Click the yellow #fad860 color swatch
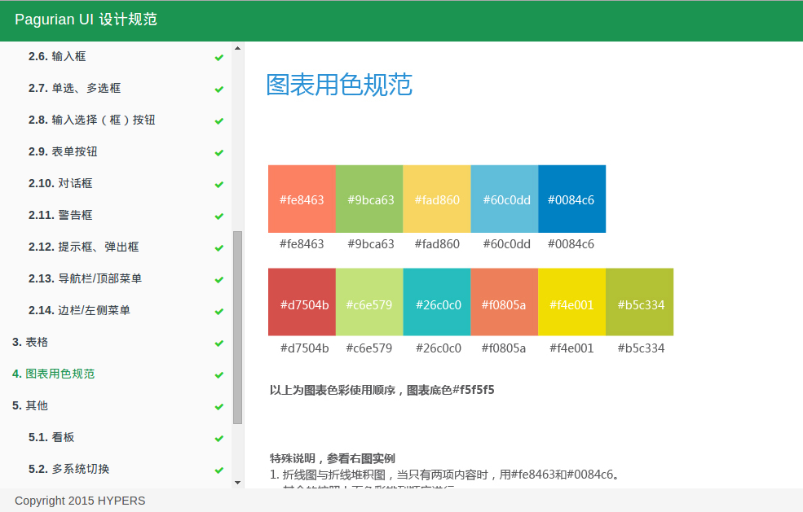The image size is (803, 512). [x=437, y=199]
